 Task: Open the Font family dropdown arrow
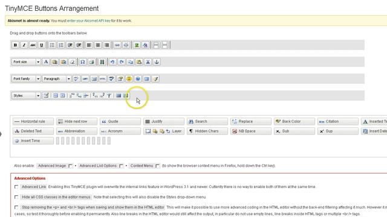coord(38,79)
